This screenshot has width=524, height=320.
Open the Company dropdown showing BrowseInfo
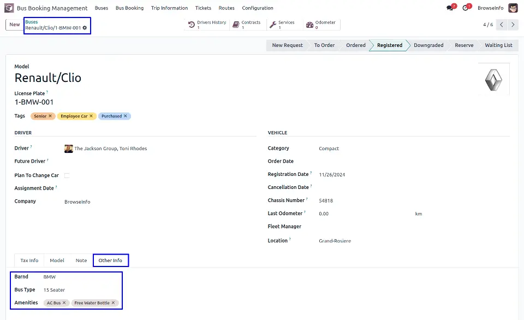[160, 202]
